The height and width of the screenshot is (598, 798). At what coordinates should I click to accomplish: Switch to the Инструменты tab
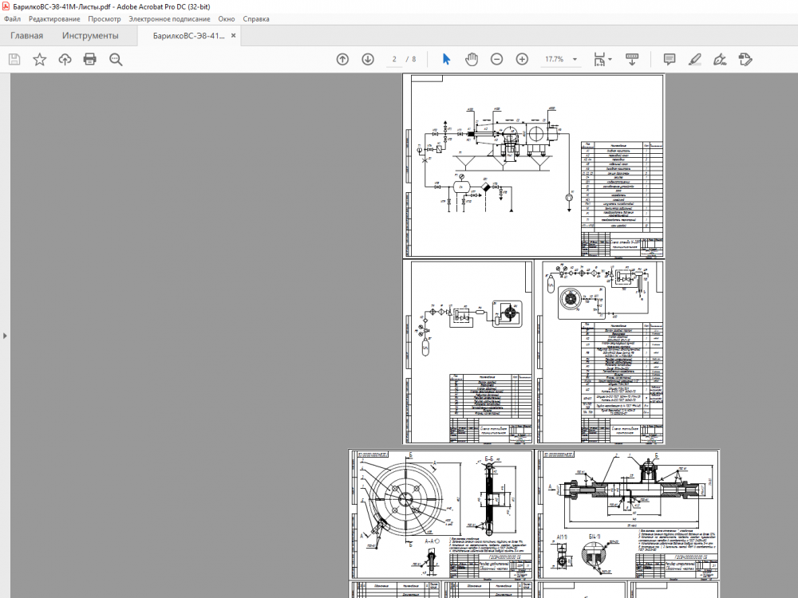pyautogui.click(x=90, y=36)
